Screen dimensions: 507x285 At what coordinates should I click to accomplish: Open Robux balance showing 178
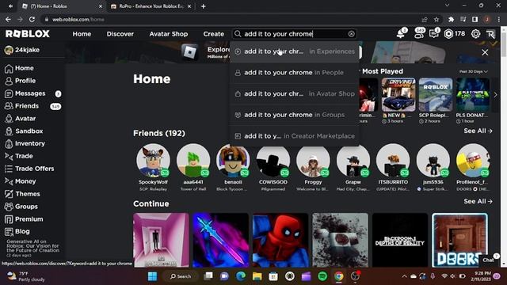click(454, 33)
